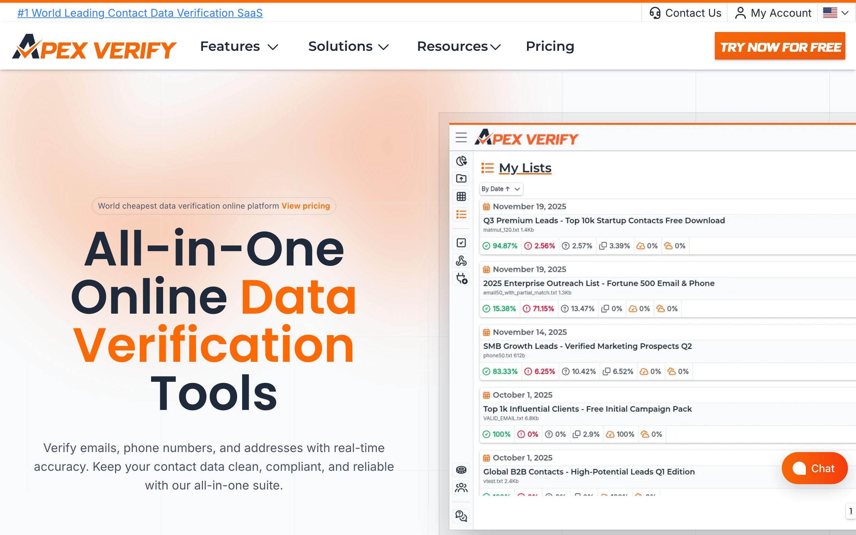This screenshot has height=535, width=856.
Task: Select the orange lists sidebar icon
Action: click(x=461, y=214)
